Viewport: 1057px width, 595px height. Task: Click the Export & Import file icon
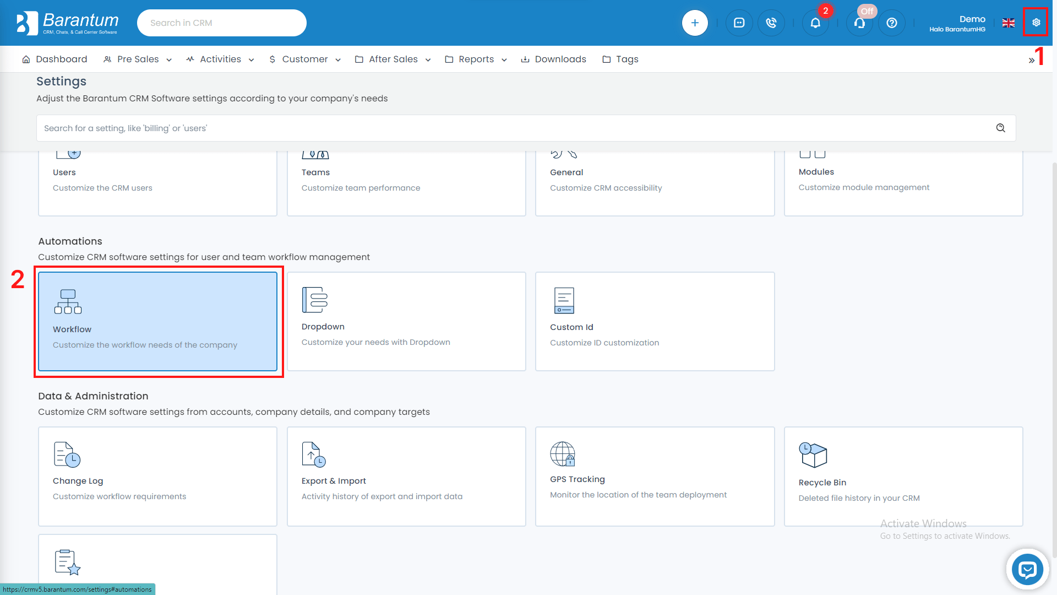point(314,455)
